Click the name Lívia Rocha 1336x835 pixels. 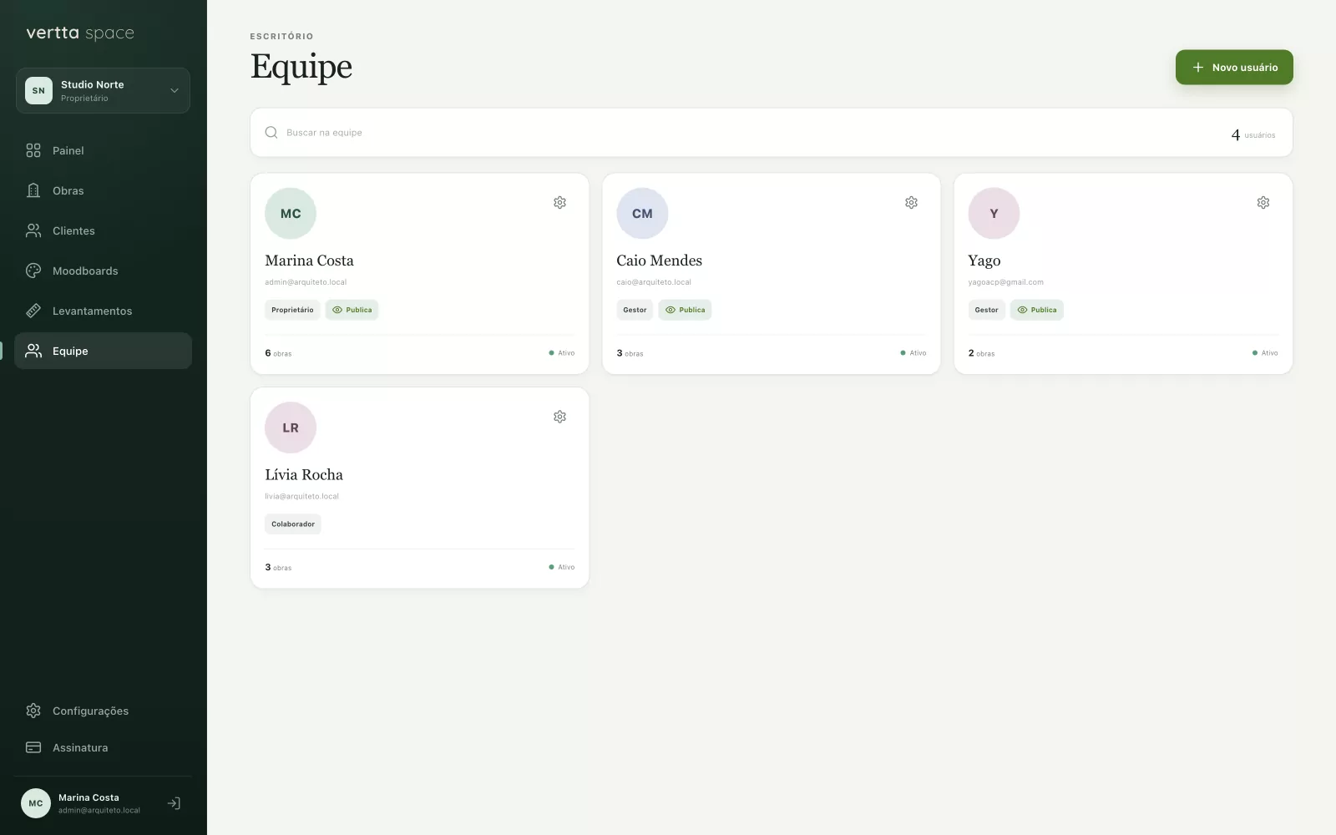tap(304, 474)
